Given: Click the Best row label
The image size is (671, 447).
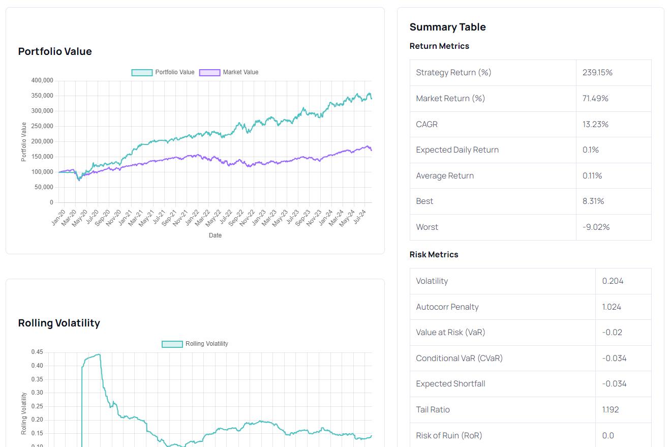Looking at the screenshot, I should 424,201.
